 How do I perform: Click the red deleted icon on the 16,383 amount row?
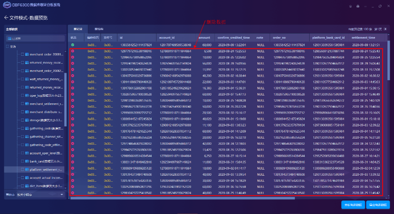[73, 88]
